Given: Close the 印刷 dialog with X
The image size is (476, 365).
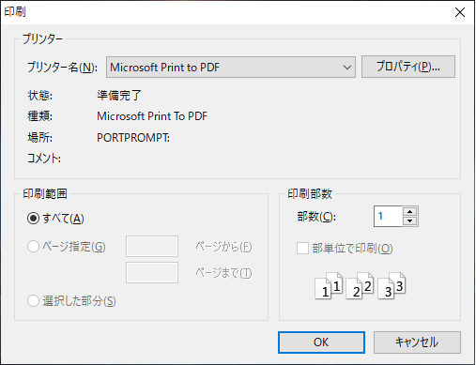Looking at the screenshot, I should [460, 12].
